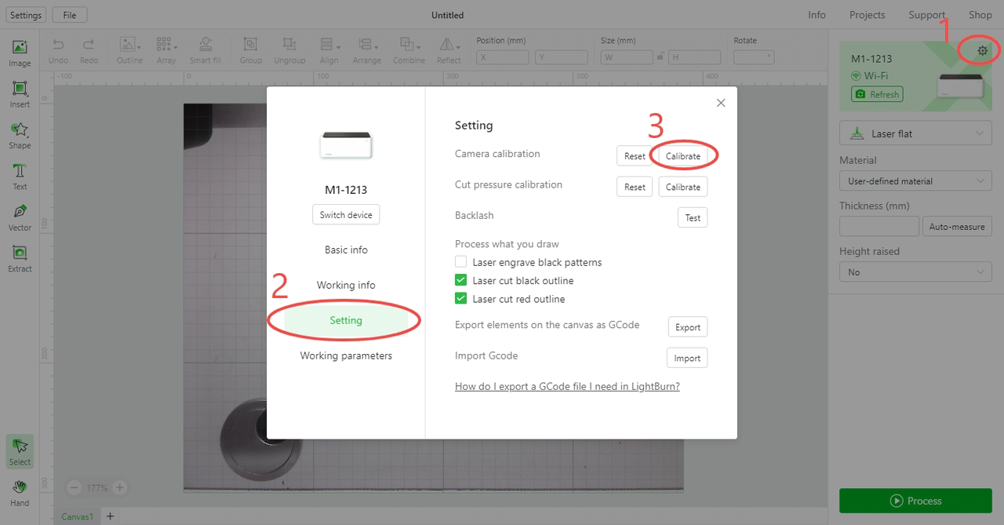Choose the Text tool
Image resolution: width=1004 pixels, height=525 pixels.
[x=20, y=176]
